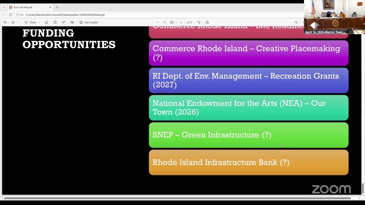
Task: Open a new browser tab
Action: (x=57, y=7)
